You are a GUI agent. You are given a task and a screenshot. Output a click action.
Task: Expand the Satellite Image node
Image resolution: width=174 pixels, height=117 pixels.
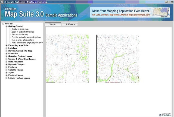coord(7,70)
